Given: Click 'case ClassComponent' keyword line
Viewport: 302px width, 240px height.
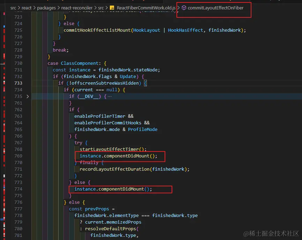Looking at the screenshot, I should point(77,63).
